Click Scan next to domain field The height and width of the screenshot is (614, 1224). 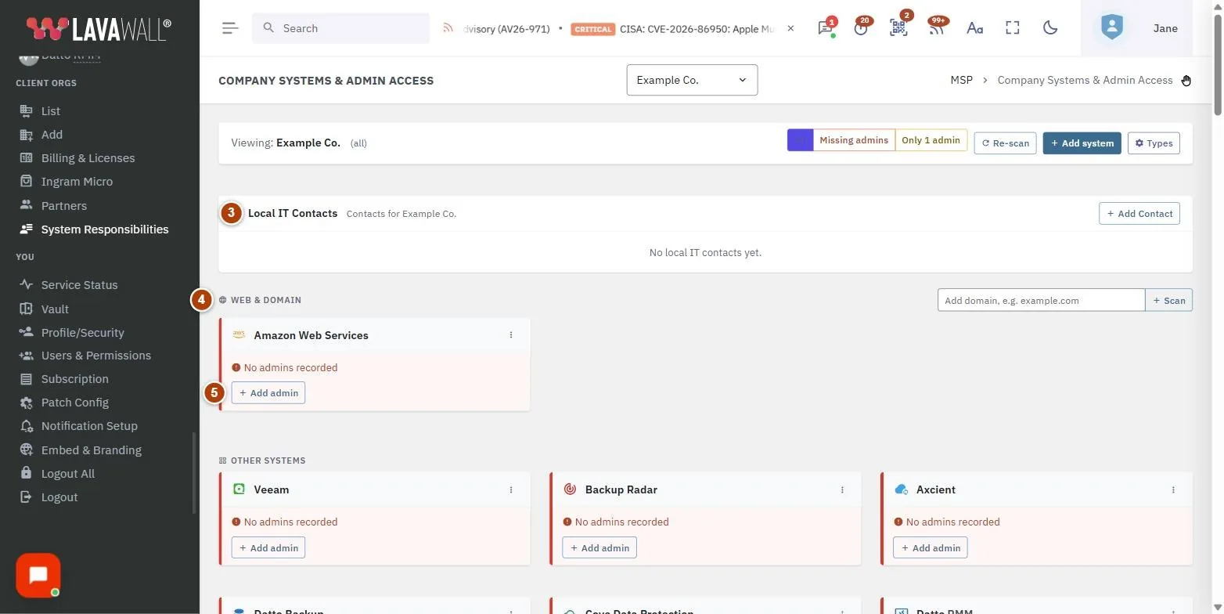click(1168, 300)
